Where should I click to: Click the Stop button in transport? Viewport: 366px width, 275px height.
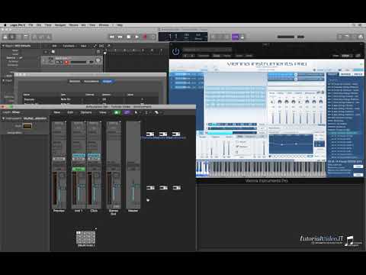[x=129, y=37]
